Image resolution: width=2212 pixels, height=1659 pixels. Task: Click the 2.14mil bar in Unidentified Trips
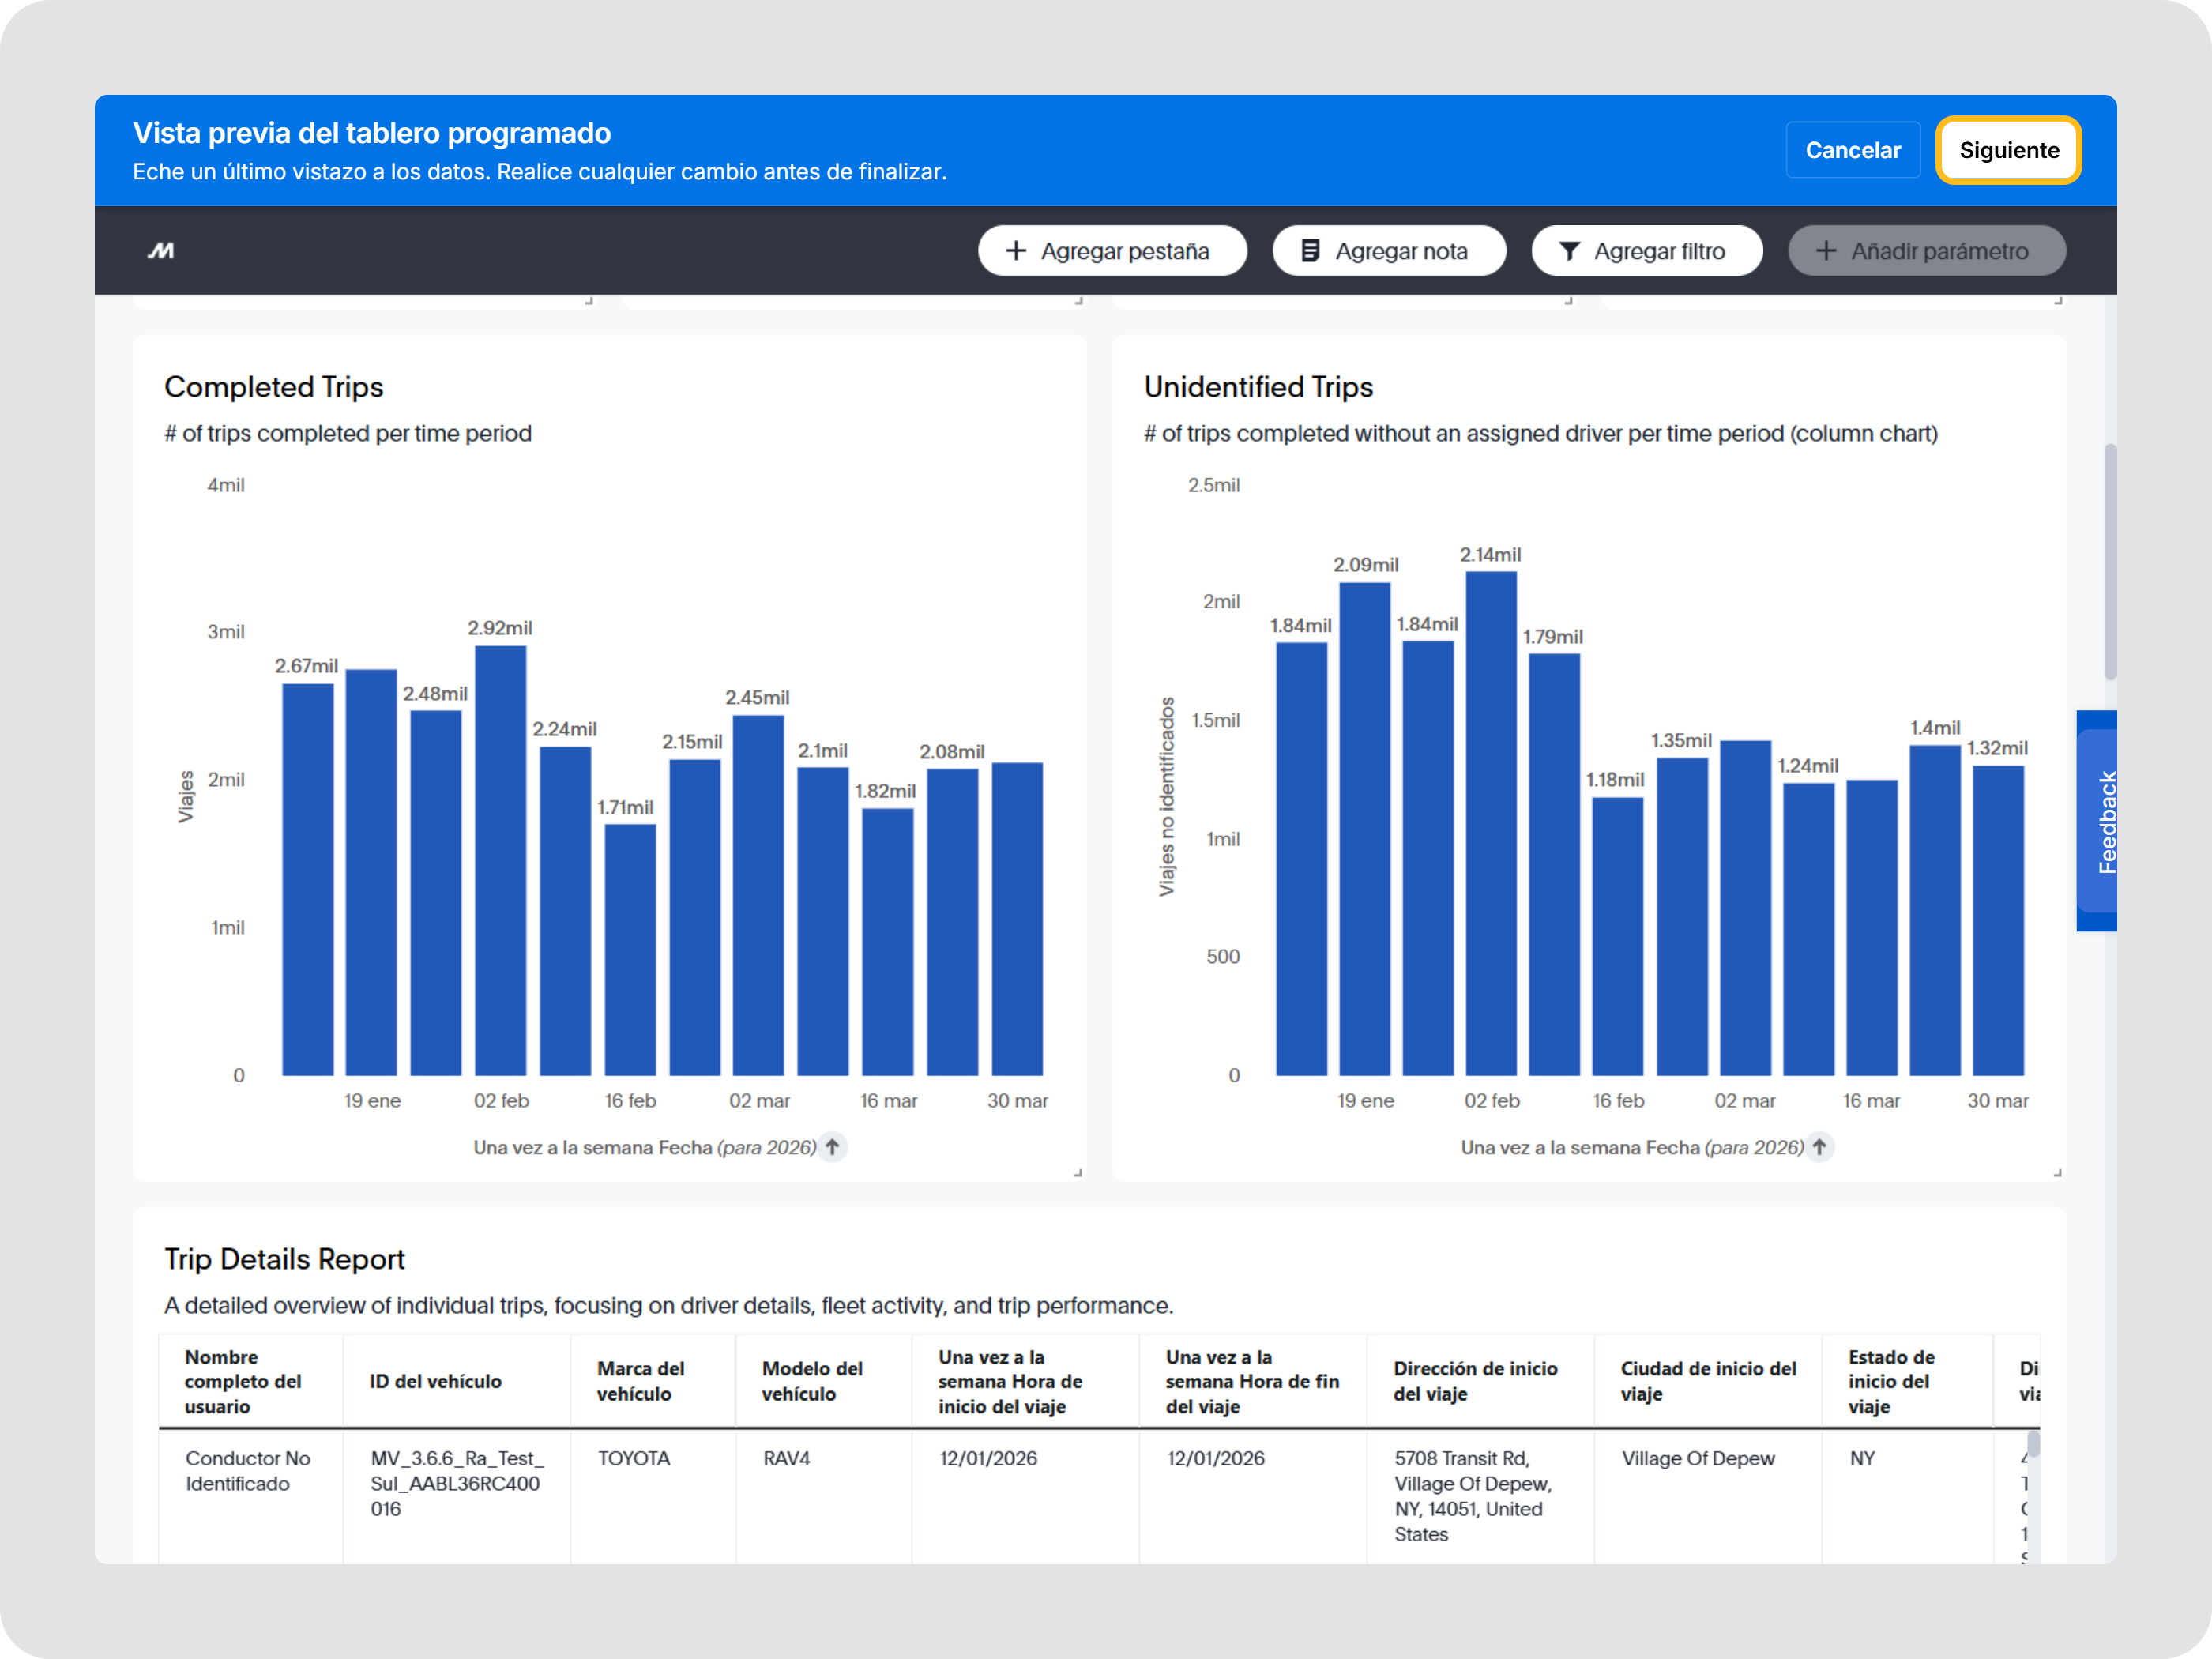point(1491,823)
